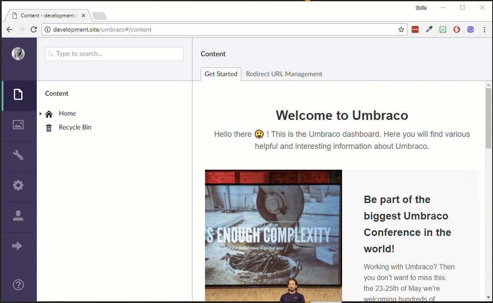Open the Help question mark icon
This screenshot has width=493, height=303.
coord(18,285)
